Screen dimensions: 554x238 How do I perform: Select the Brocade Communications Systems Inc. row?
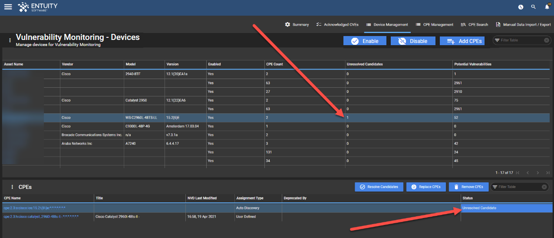276,135
